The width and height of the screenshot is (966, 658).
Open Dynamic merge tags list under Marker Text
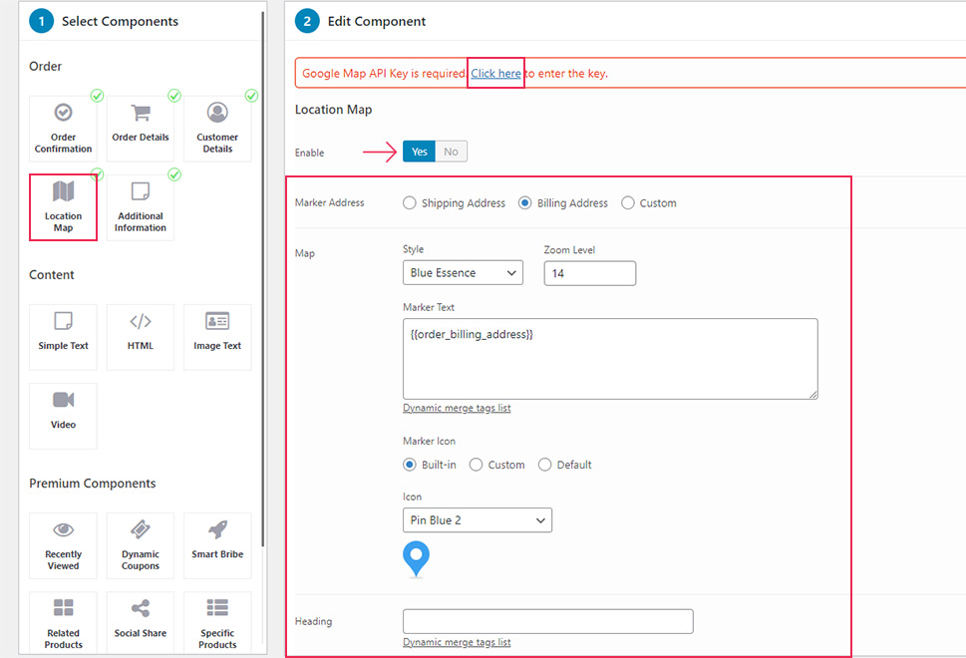457,408
